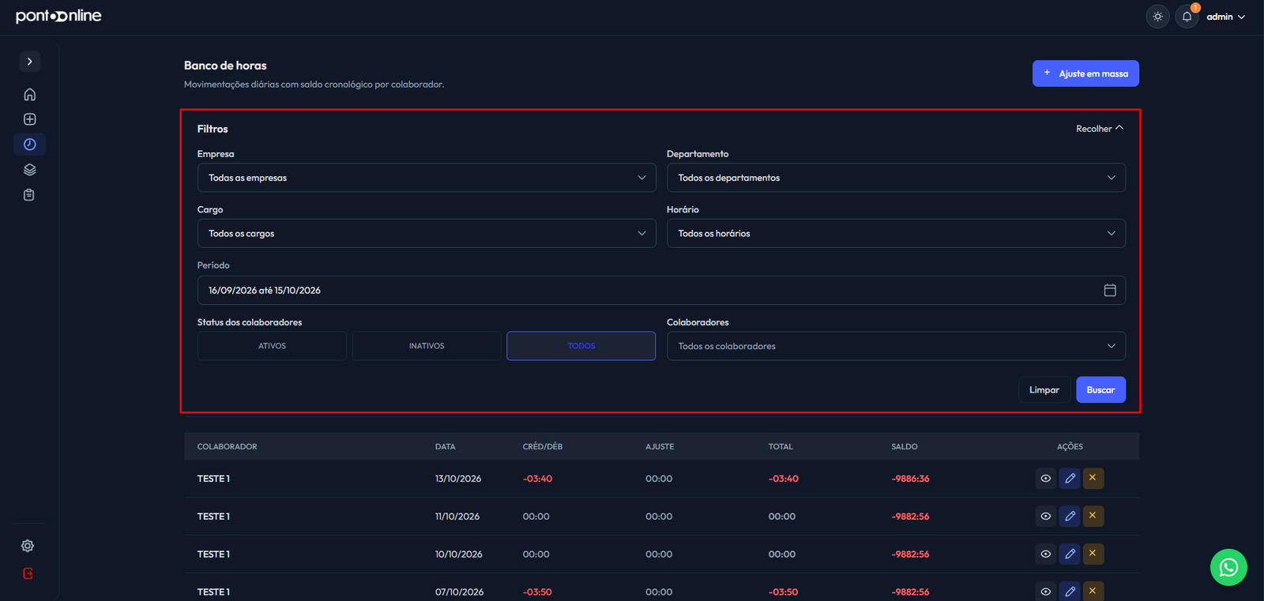The image size is (1264, 601).
Task: Delete the 11/10/2026 row with X
Action: click(1093, 516)
